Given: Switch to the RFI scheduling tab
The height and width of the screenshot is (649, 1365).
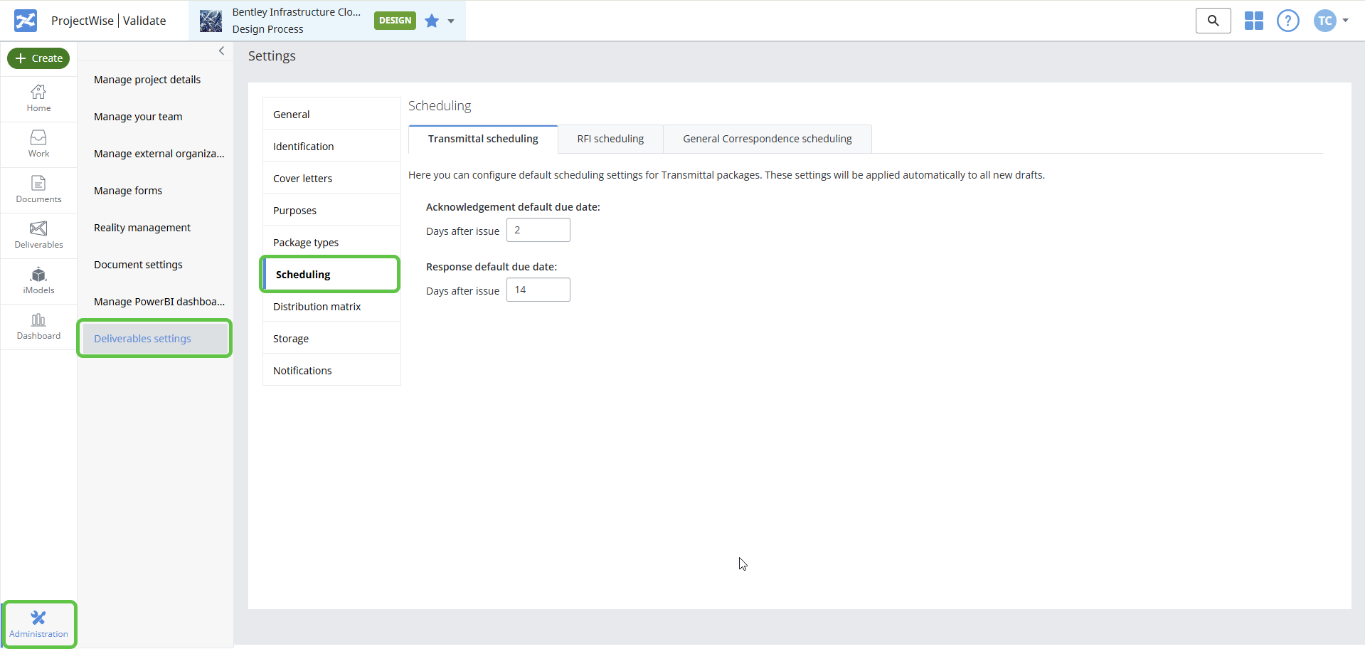Looking at the screenshot, I should (x=610, y=139).
